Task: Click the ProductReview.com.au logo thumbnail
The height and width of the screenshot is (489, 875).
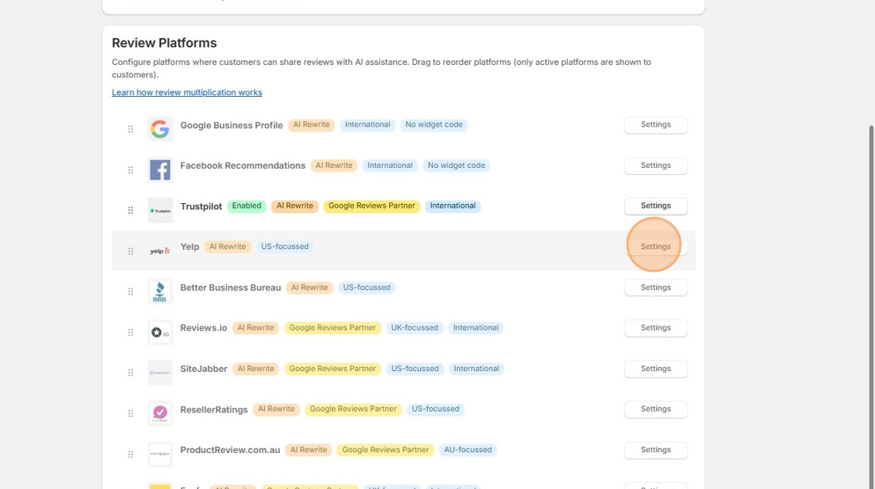Action: tap(160, 454)
